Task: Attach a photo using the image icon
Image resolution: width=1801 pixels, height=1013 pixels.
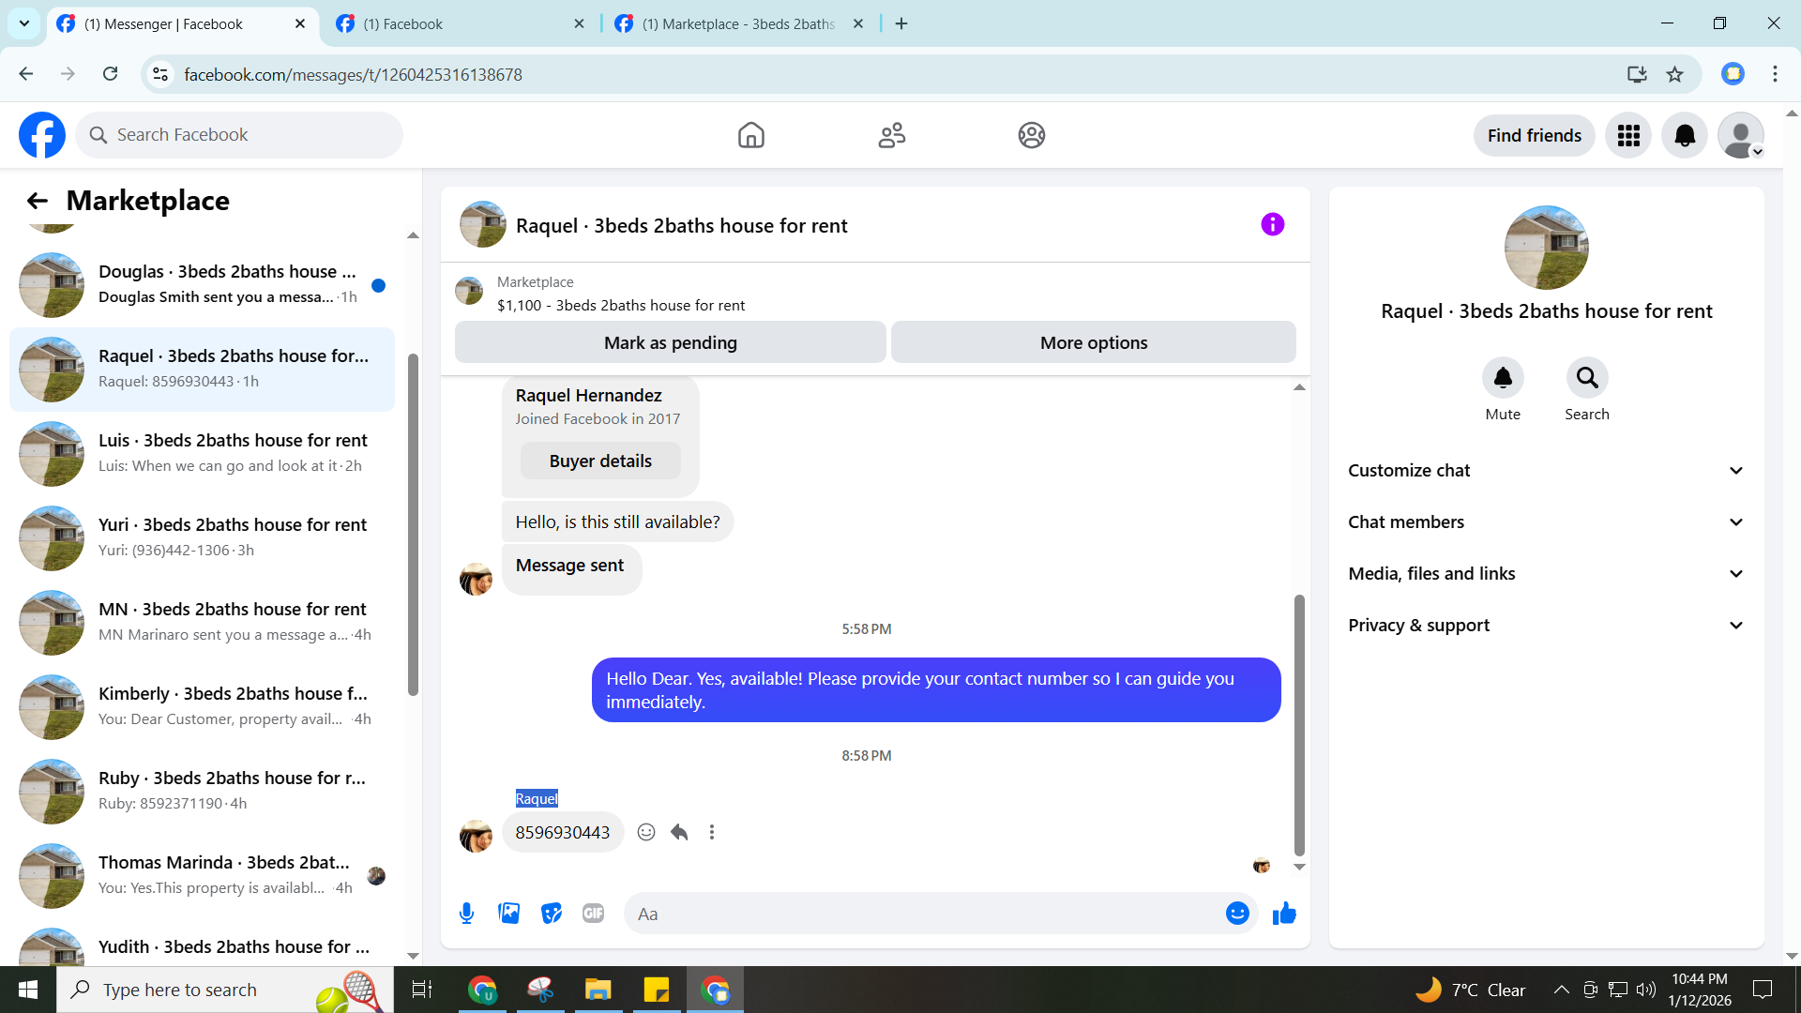Action: (508, 913)
